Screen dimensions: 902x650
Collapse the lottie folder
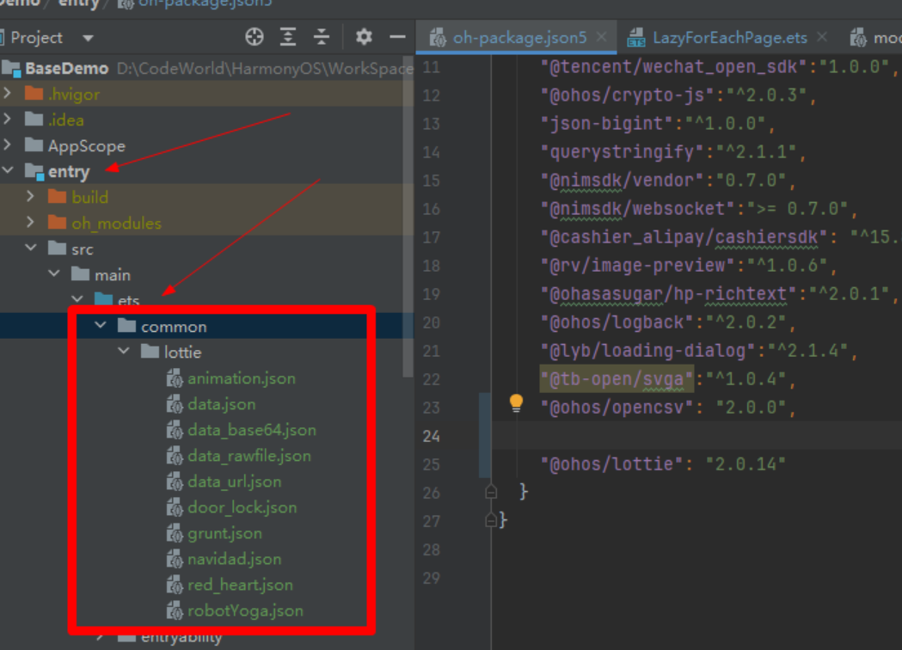pyautogui.click(x=125, y=352)
